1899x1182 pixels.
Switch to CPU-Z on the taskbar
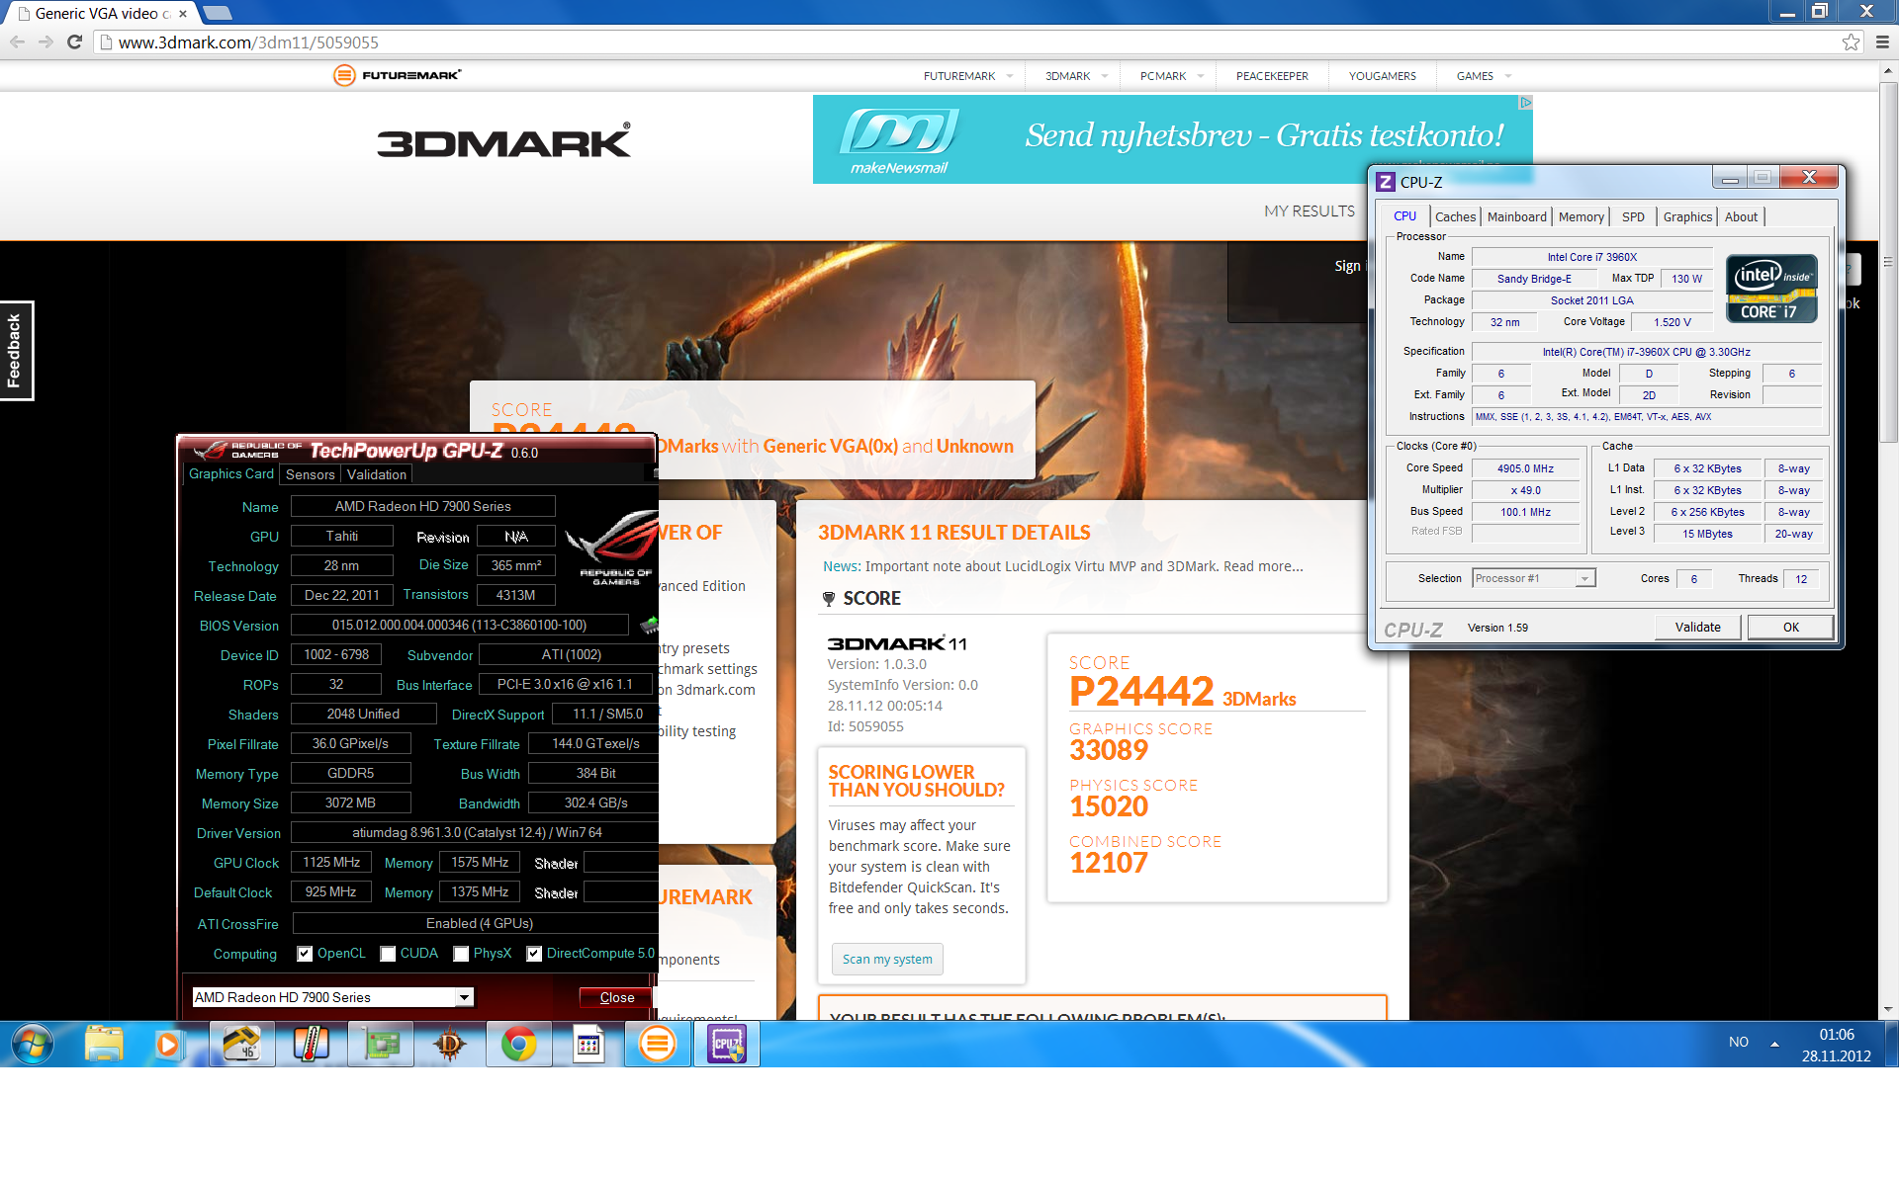click(726, 1044)
